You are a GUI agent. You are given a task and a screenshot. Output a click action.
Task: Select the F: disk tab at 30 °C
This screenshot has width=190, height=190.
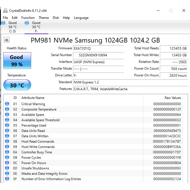pyautogui.click(x=36, y=27)
